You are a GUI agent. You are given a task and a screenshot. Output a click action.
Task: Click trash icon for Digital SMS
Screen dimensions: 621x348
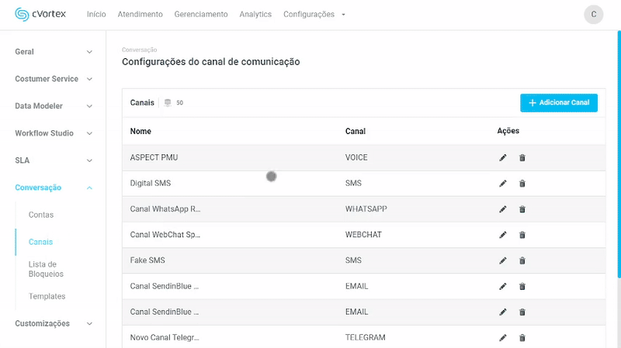click(522, 184)
